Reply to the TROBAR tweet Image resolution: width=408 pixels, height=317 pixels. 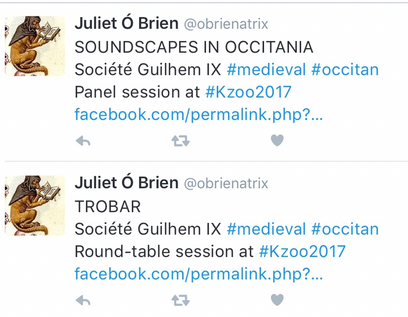coord(83,301)
